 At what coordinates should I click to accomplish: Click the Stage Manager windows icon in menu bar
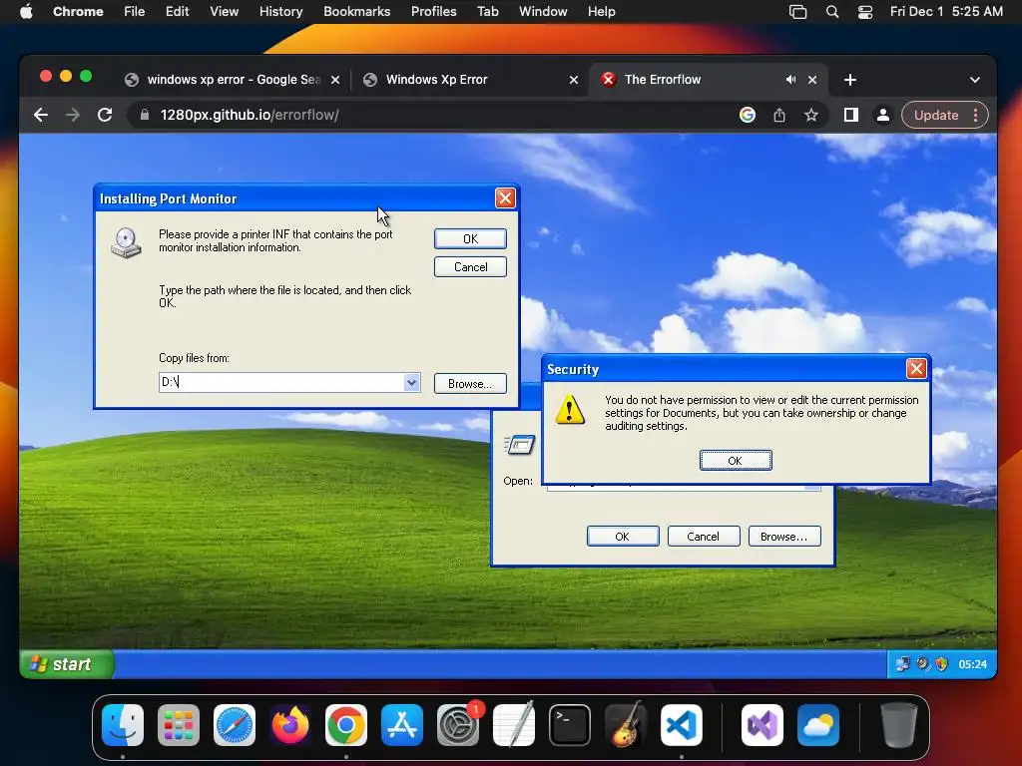click(797, 11)
